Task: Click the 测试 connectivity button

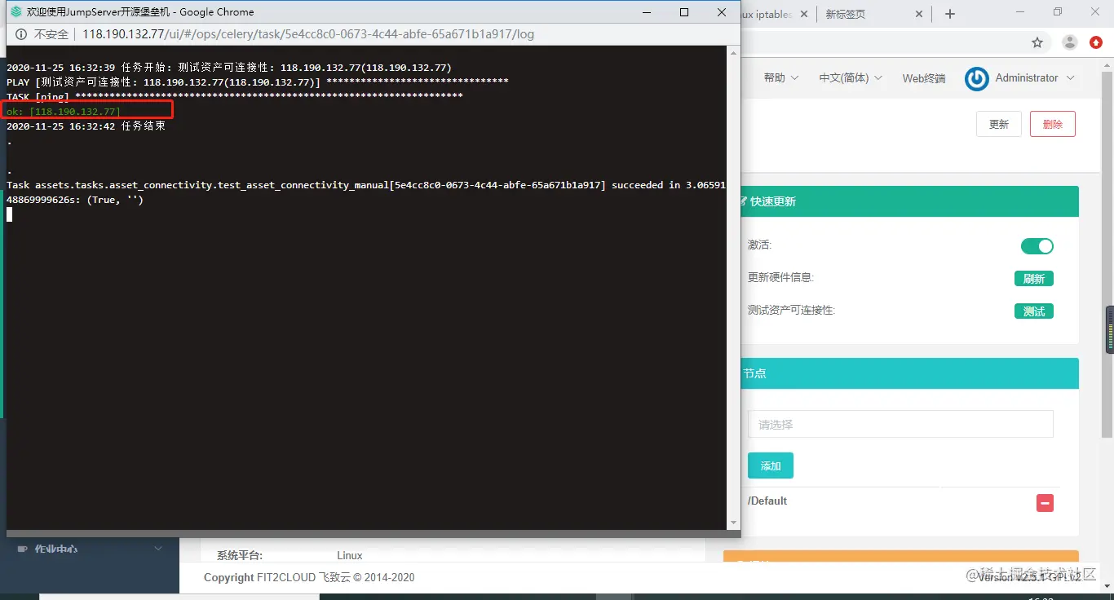Action: (1034, 311)
